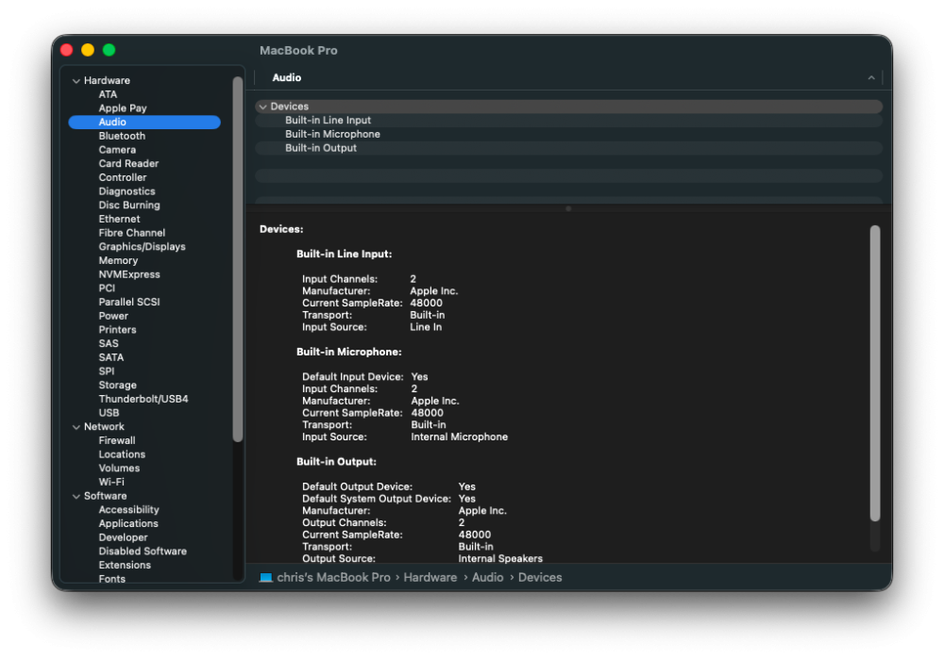944x659 pixels.
Task: Click Audio in the path bar
Action: [x=488, y=577]
